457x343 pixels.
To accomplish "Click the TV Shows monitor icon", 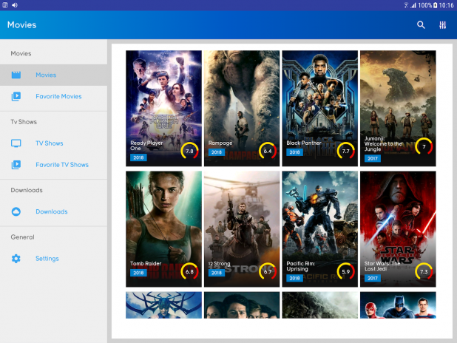I will point(16,143).
